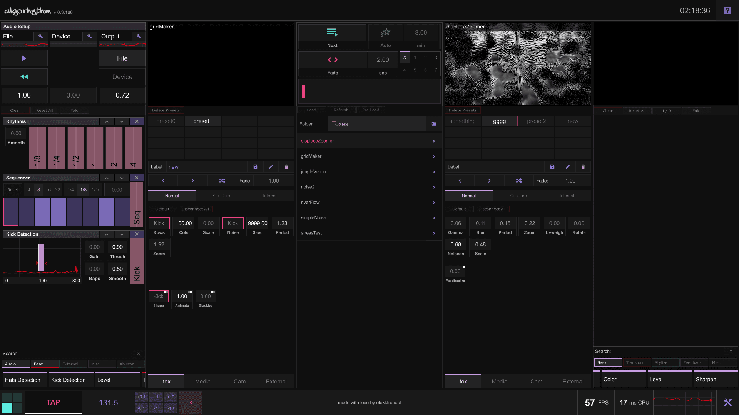Enable the 1/16 sequencer step rate

tap(96, 190)
